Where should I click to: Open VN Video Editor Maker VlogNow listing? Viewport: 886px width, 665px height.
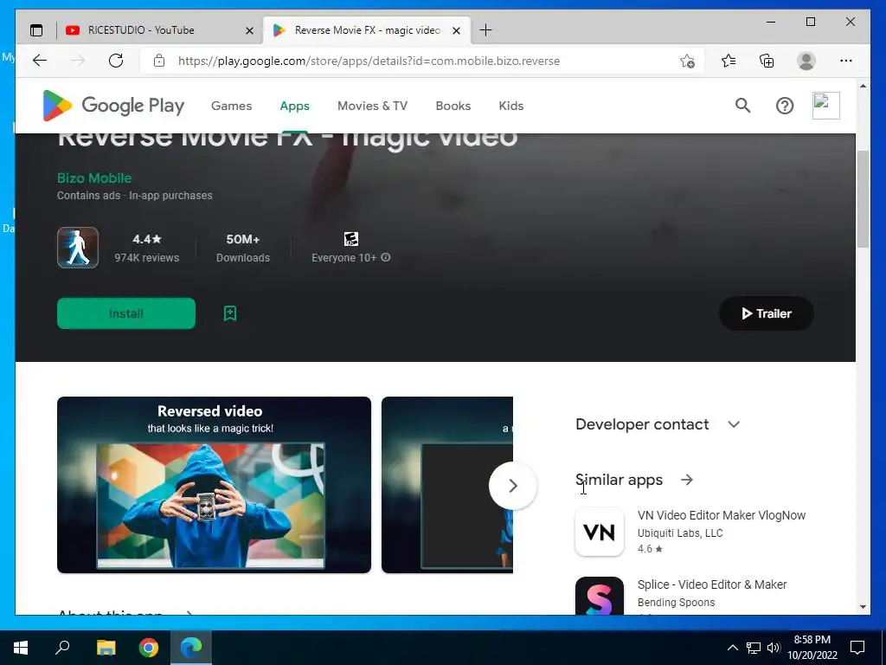tap(722, 515)
